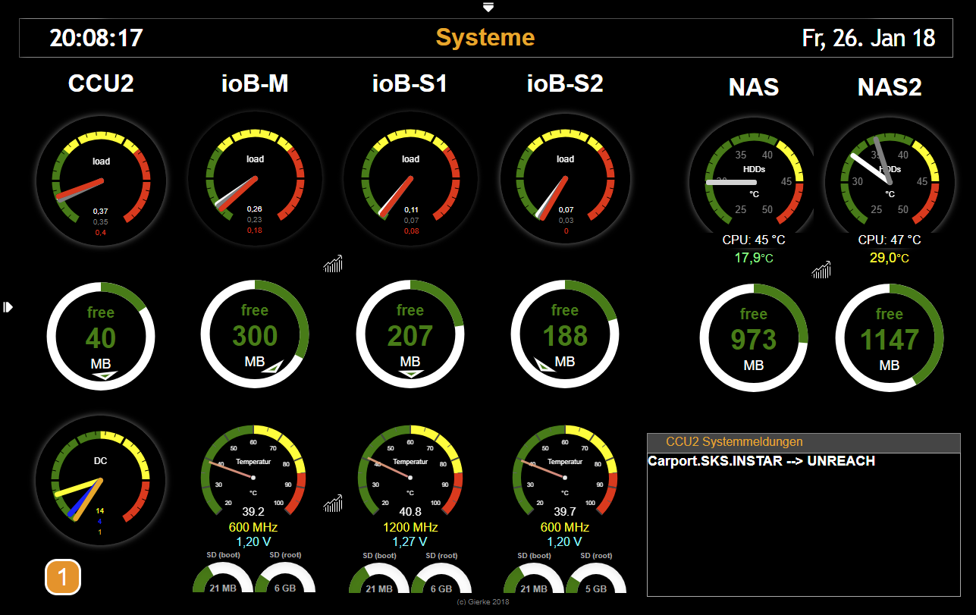Click the CCU2 Systemmeldungen panel header

click(804, 442)
